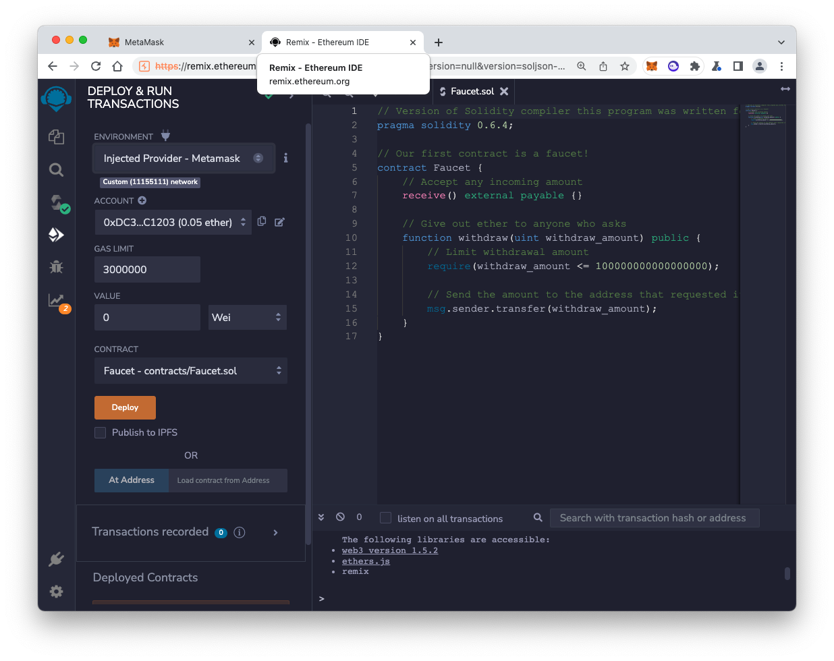This screenshot has height=661, width=834.
Task: Open Remix settings gear icon
Action: 56,592
